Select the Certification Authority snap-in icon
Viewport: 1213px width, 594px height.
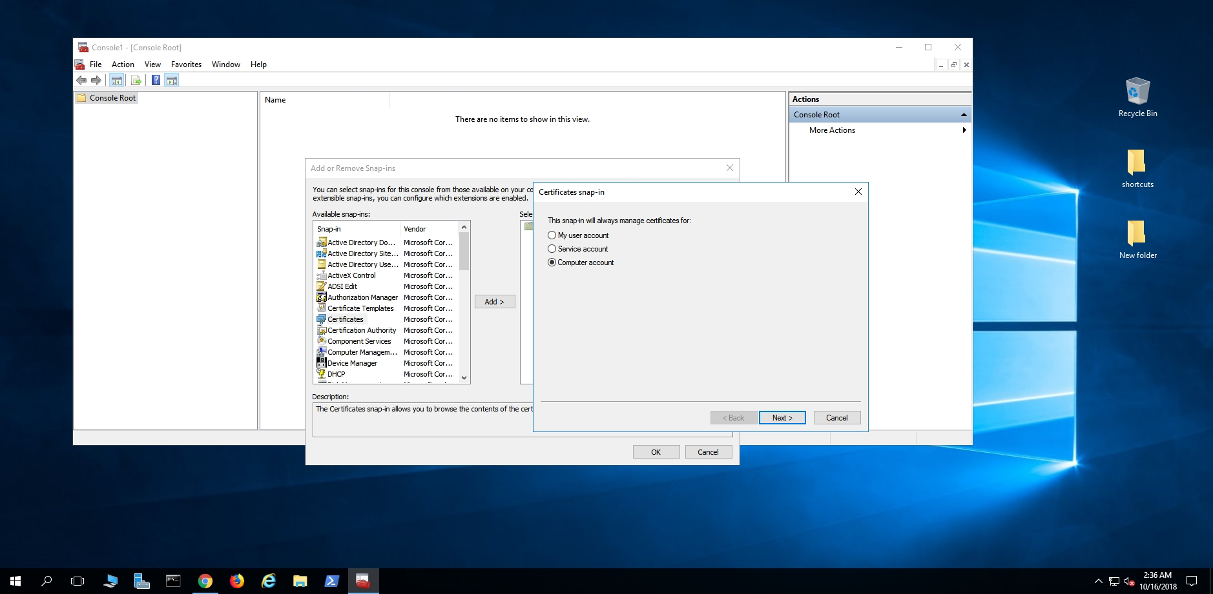click(x=322, y=330)
